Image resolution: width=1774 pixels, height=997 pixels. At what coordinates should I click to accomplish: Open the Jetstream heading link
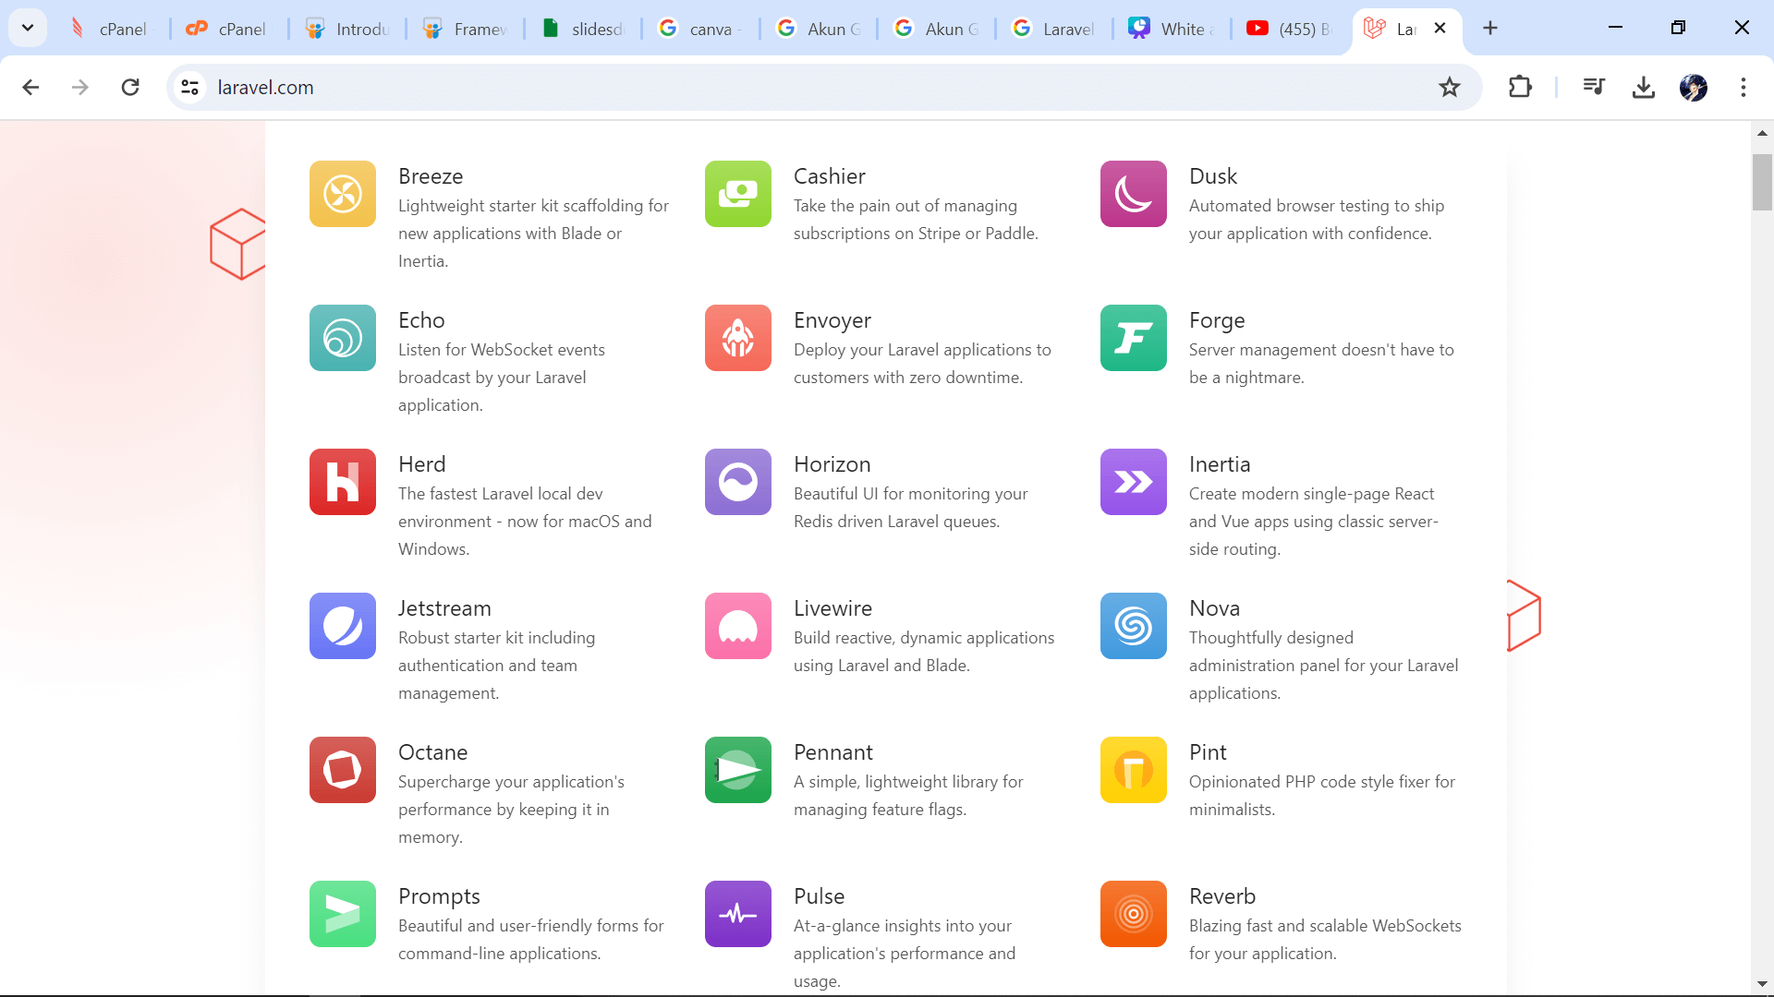pos(444,608)
